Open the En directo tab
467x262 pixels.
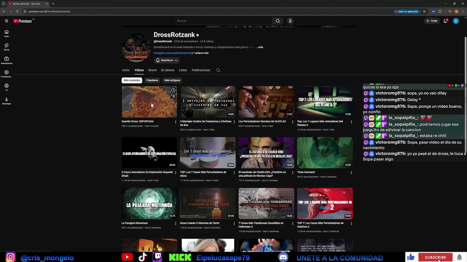(168, 70)
